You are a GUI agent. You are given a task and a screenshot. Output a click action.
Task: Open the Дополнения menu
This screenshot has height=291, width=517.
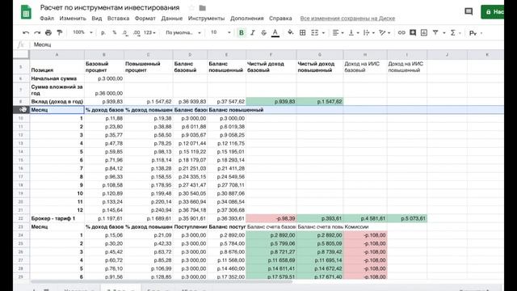246,19
